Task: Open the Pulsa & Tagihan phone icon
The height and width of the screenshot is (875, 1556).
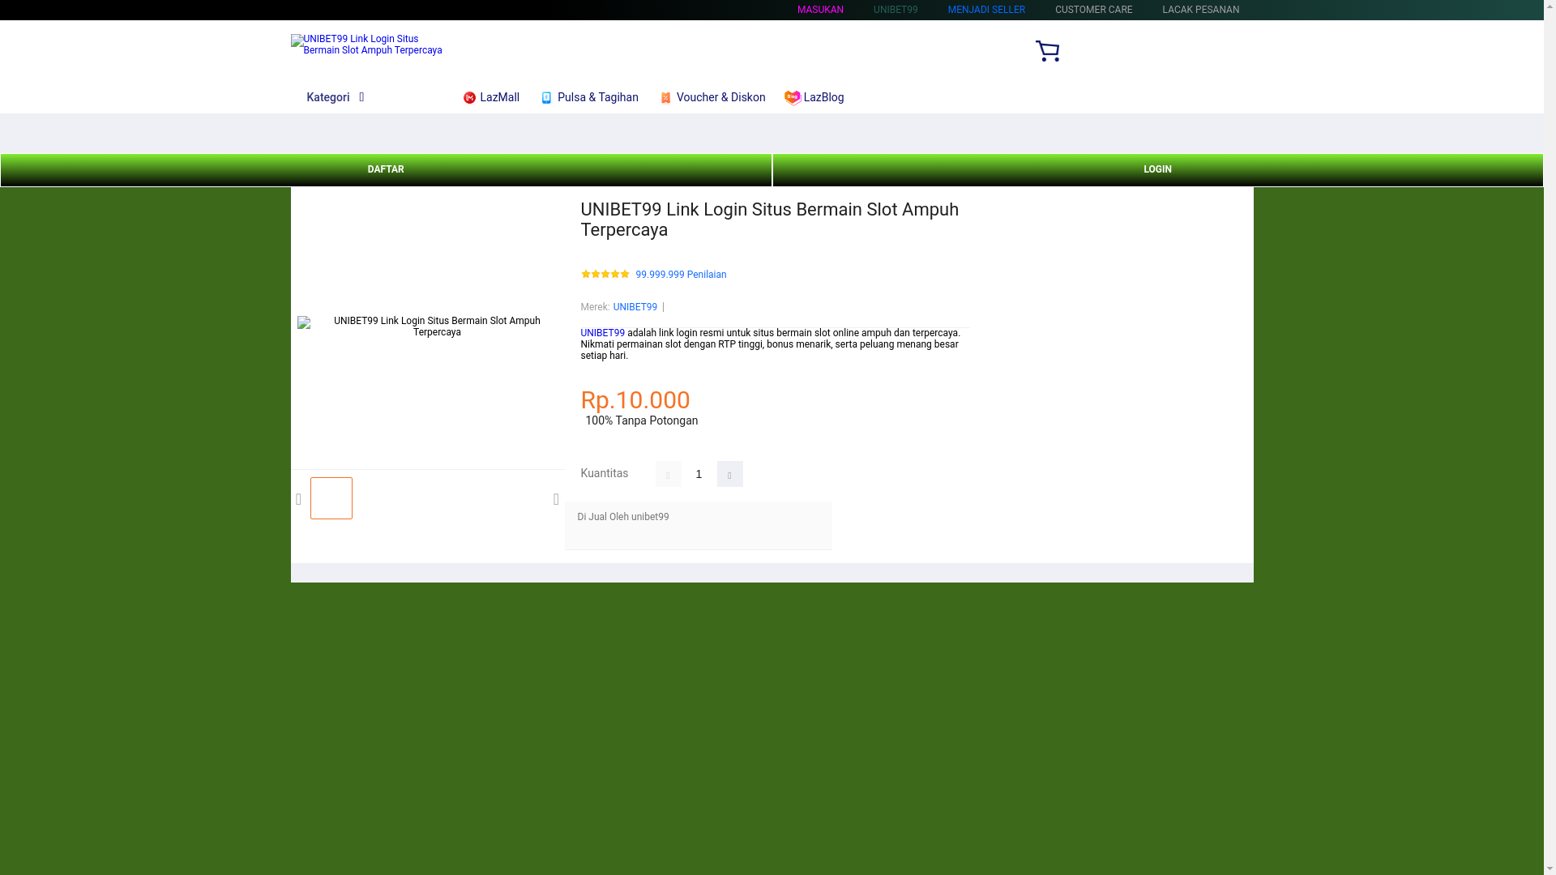Action: coord(546,98)
